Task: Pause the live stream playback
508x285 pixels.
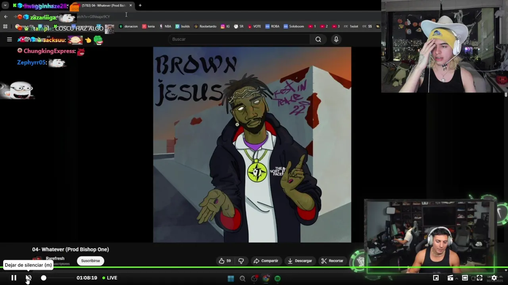Action: [x=13, y=278]
